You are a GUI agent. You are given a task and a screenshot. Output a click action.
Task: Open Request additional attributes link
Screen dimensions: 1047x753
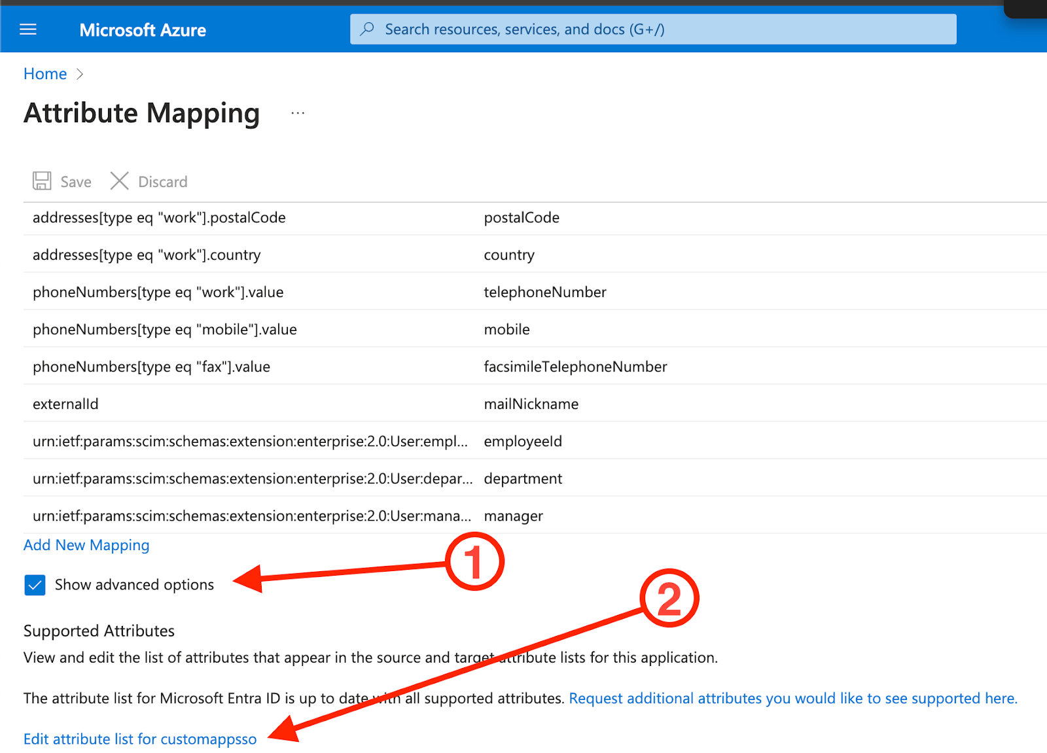pyautogui.click(x=793, y=698)
